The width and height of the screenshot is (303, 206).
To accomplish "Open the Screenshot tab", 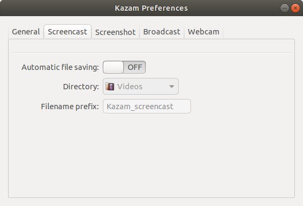I will point(115,32).
